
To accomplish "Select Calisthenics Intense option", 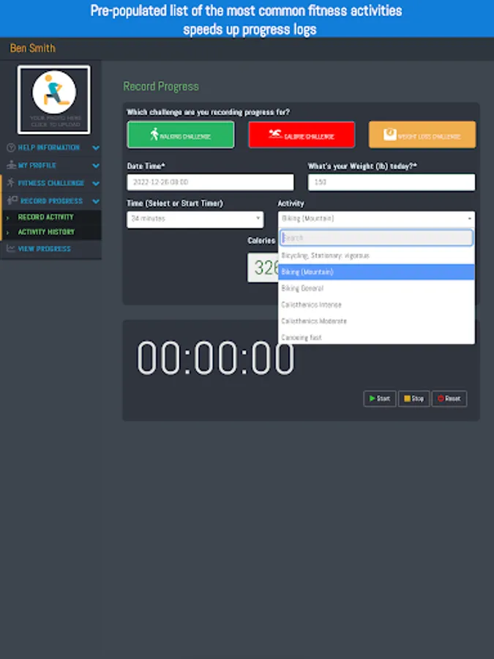I will [x=376, y=305].
